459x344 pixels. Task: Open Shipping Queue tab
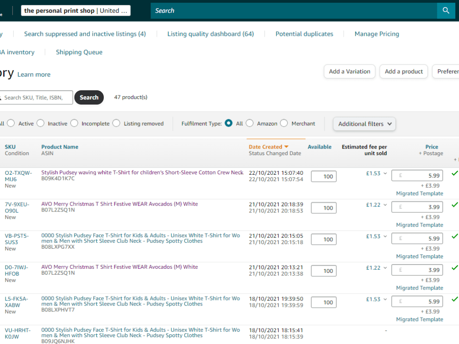click(x=79, y=52)
